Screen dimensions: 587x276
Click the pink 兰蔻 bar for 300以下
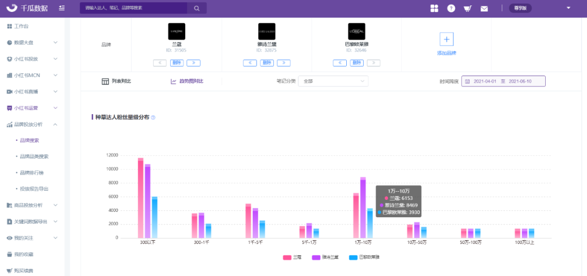(141, 198)
